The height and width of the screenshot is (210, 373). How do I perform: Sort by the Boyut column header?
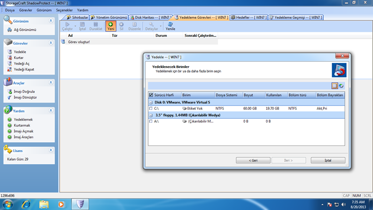(x=254, y=95)
